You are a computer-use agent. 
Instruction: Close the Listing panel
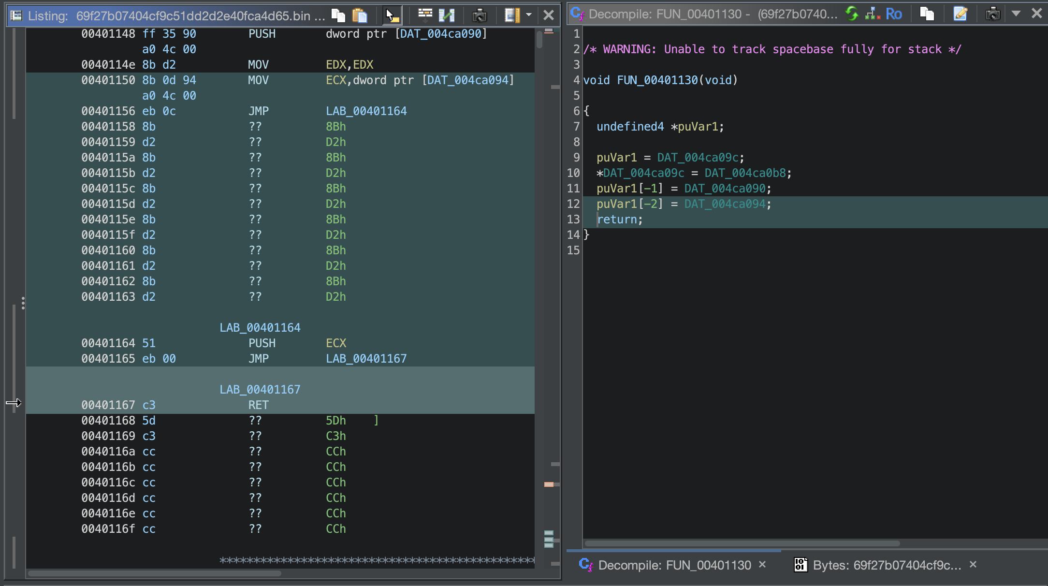coord(549,15)
